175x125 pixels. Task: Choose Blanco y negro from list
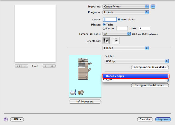point(134,76)
